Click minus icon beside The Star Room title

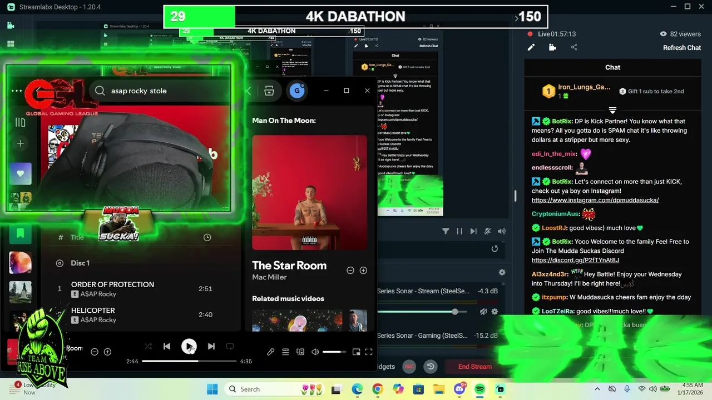pos(350,271)
